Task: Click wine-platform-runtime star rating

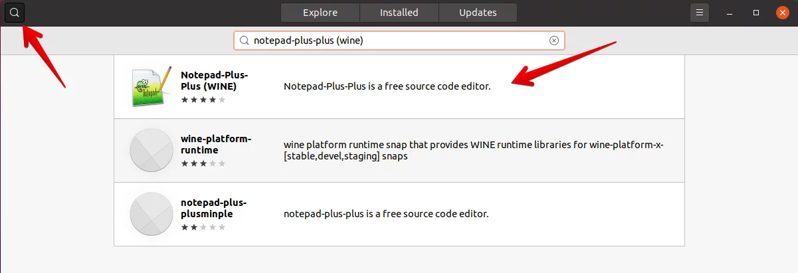Action: coord(203,163)
